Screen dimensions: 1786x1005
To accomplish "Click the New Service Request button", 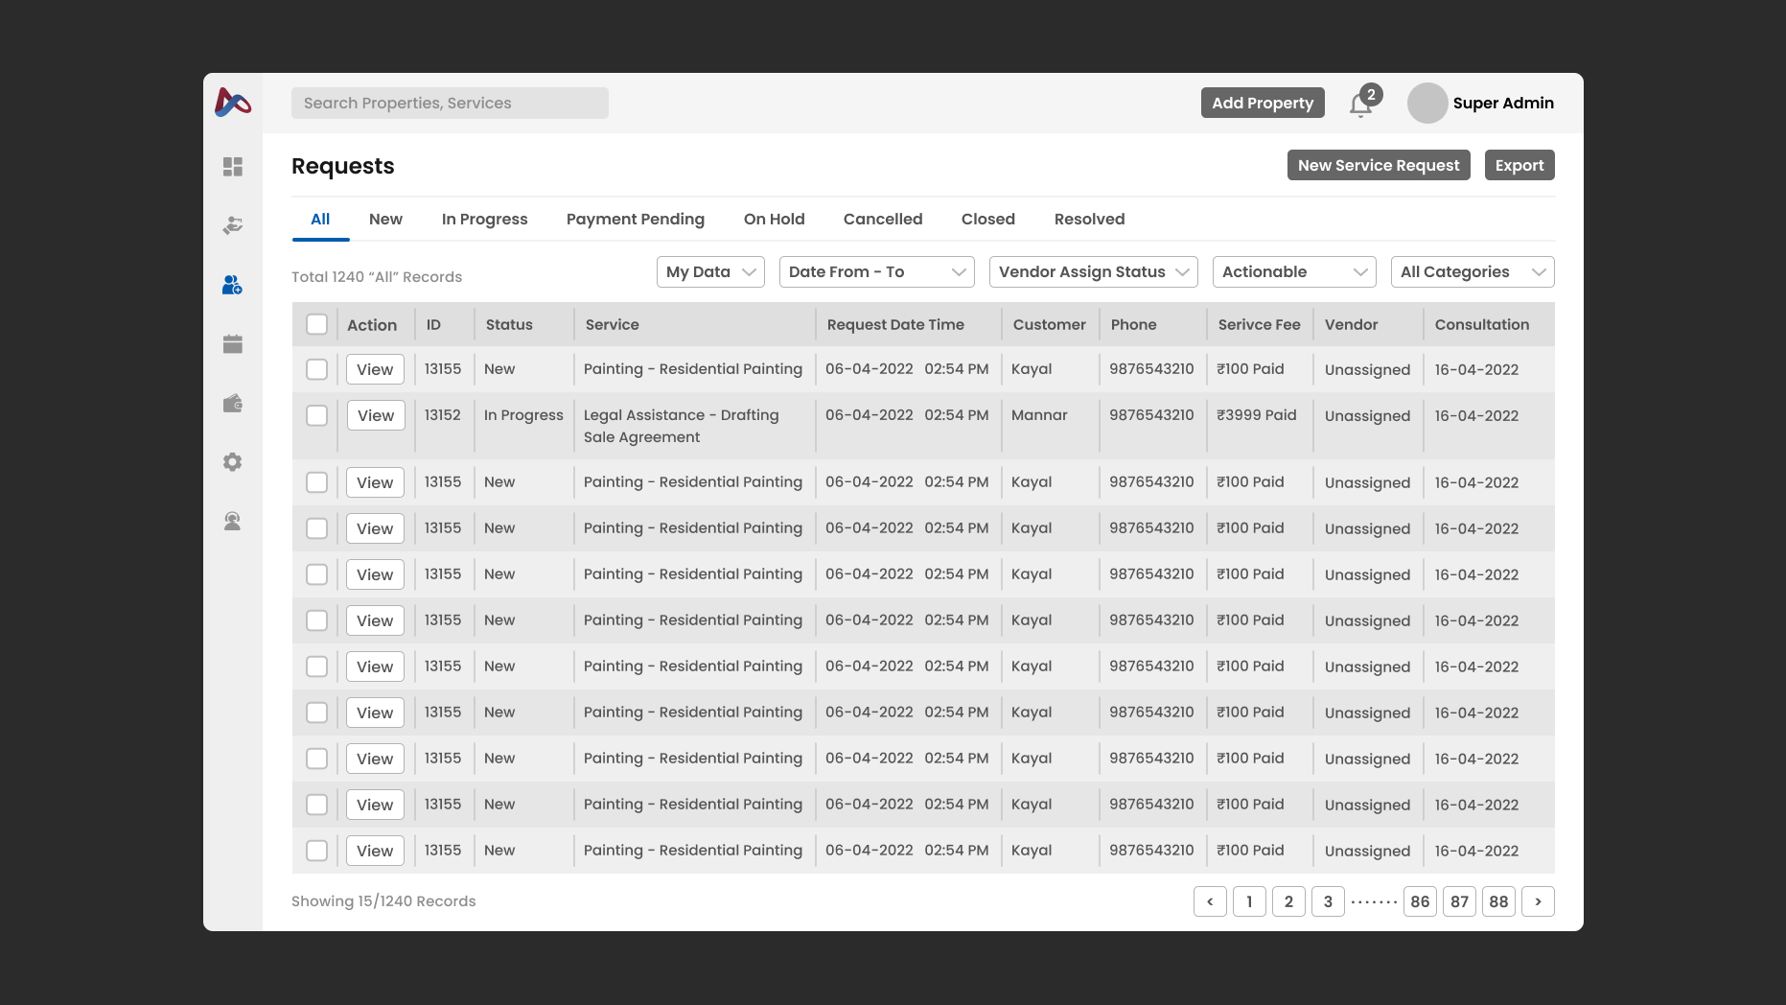I will (1379, 165).
